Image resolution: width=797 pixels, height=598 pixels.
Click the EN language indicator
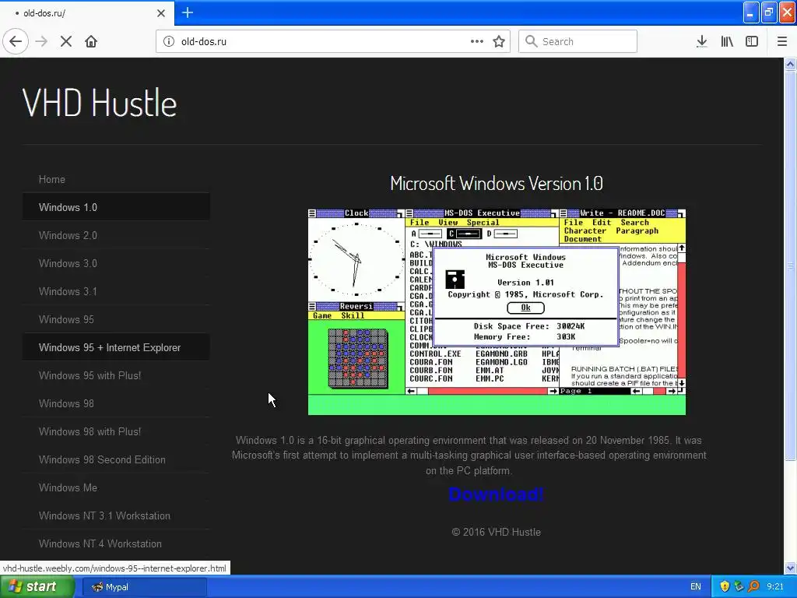(695, 587)
